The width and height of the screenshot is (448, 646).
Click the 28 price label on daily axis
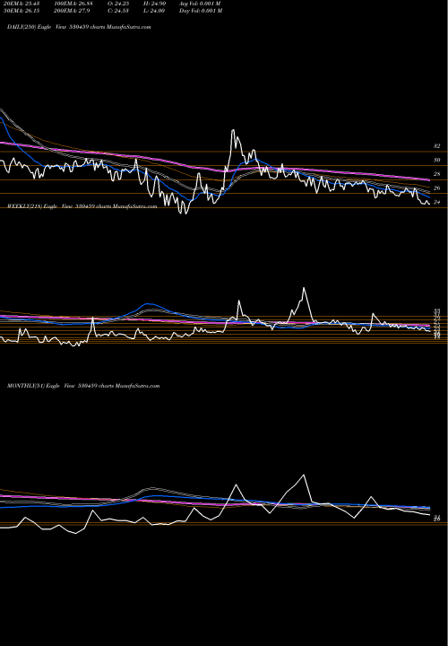click(x=437, y=174)
